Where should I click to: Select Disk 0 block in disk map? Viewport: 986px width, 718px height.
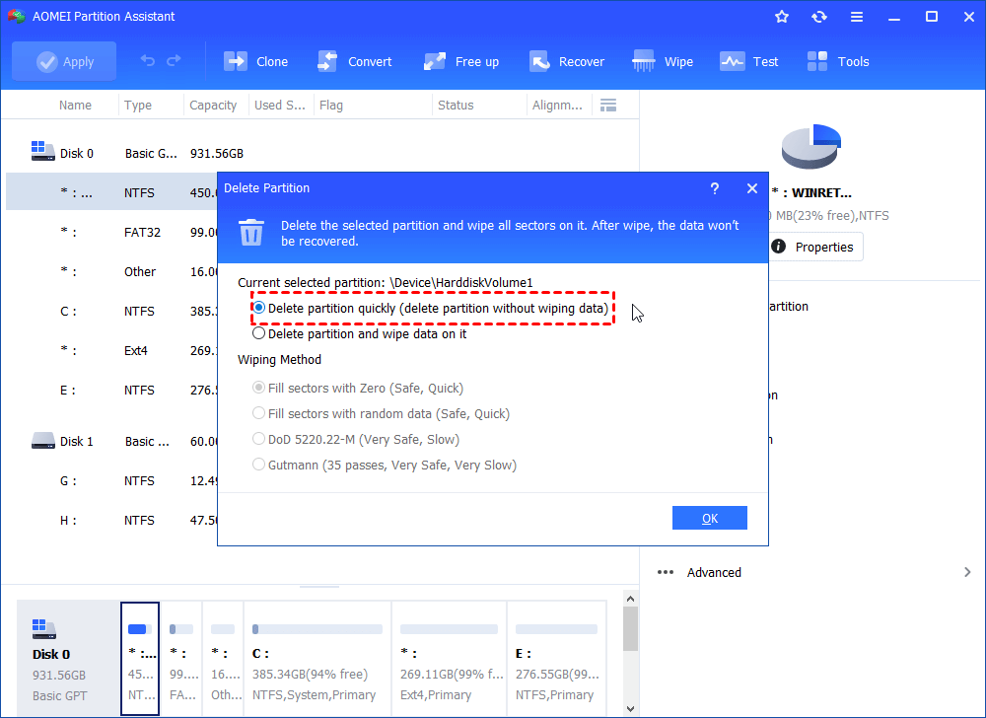tap(68, 658)
